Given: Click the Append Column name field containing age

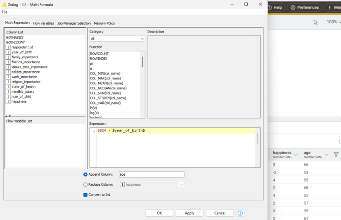Looking at the screenshot, I should coord(152,175).
